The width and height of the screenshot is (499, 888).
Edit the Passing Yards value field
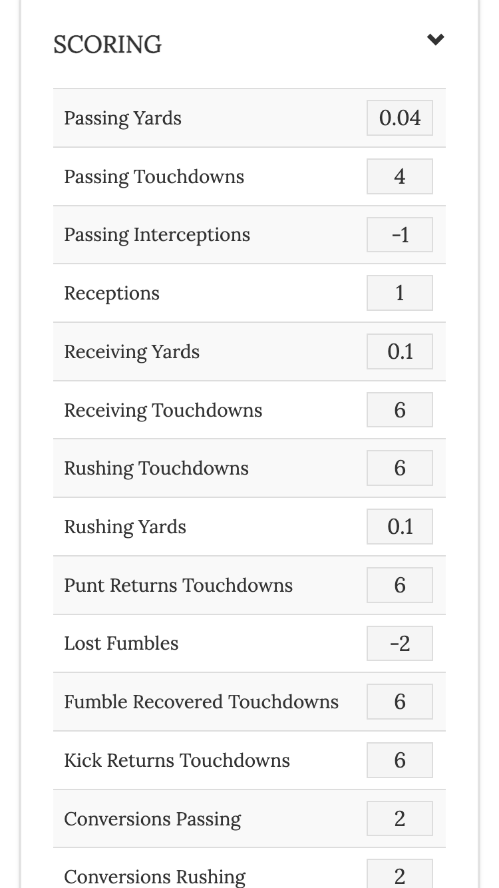(x=399, y=117)
